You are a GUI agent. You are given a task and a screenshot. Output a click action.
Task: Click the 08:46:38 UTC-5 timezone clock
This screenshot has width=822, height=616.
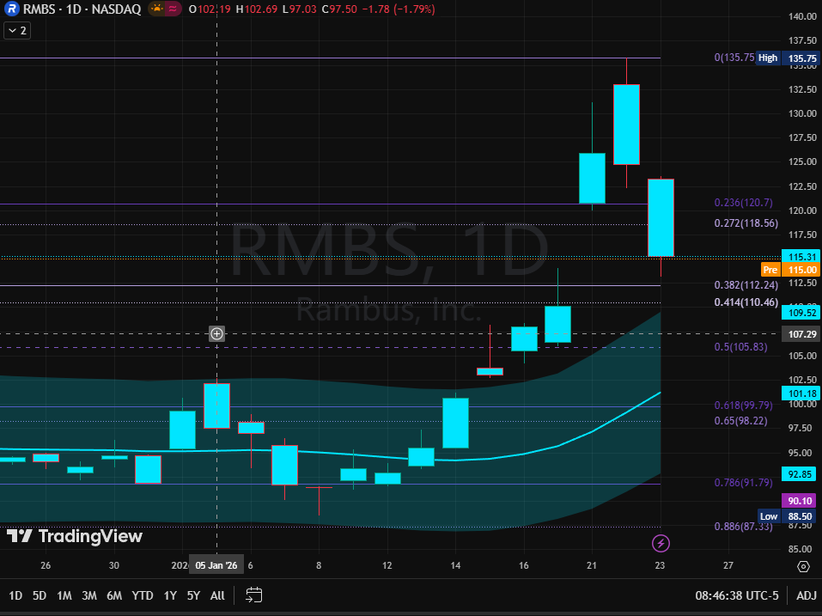coord(737,595)
